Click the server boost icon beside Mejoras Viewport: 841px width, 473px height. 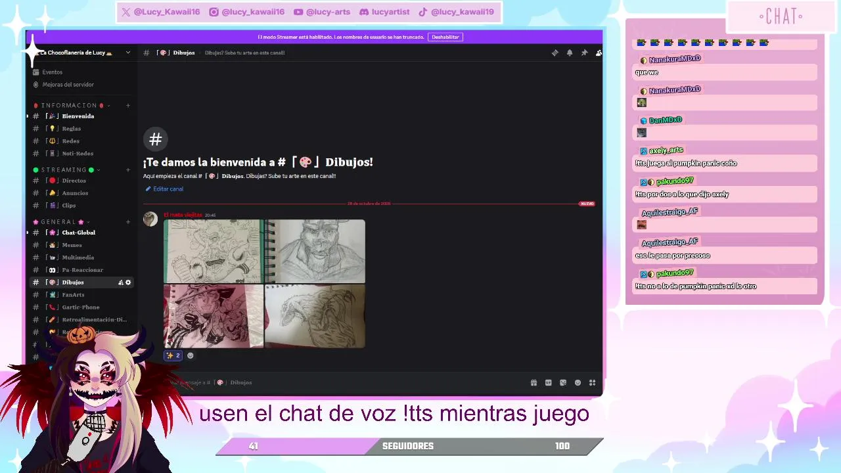(36, 85)
